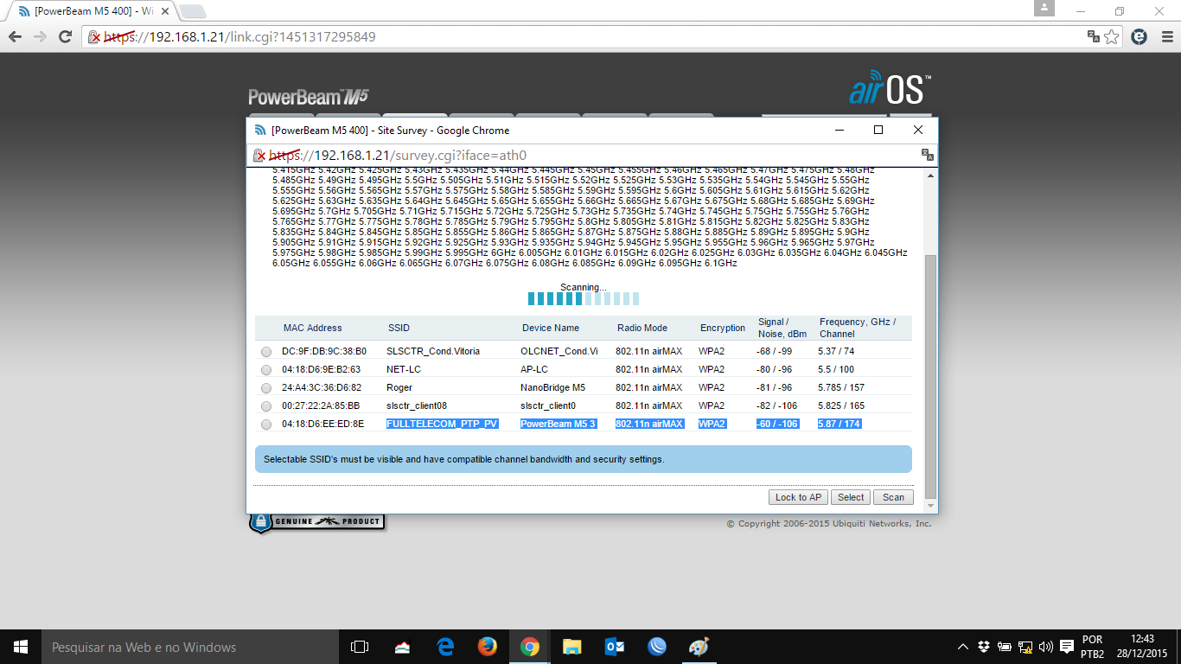Click the insecure HTTPS icon in the main address bar
The image size is (1181, 664).
95,37
